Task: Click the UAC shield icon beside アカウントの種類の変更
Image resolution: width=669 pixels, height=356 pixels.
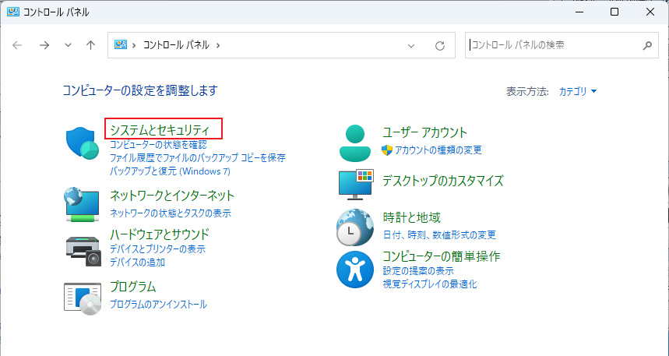Action: pos(387,150)
